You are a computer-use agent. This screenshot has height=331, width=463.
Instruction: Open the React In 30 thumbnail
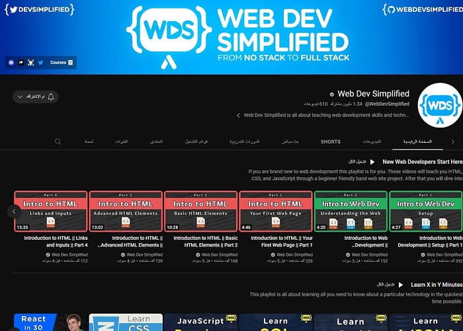pyautogui.click(x=51, y=322)
